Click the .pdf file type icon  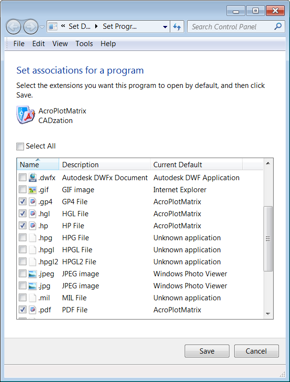click(32, 309)
